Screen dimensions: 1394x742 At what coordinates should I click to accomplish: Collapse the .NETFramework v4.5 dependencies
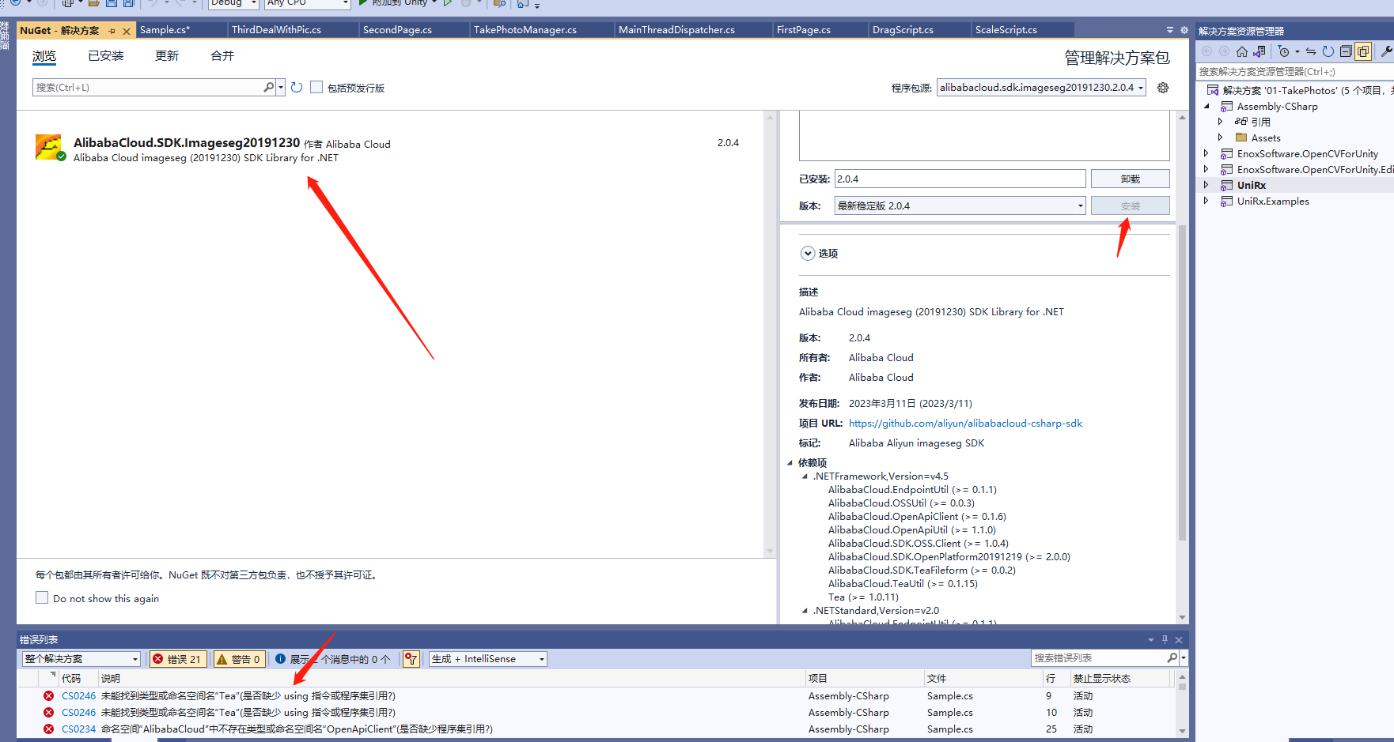[x=805, y=476]
